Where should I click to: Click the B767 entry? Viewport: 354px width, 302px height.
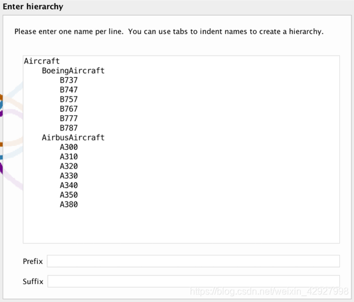click(x=68, y=109)
